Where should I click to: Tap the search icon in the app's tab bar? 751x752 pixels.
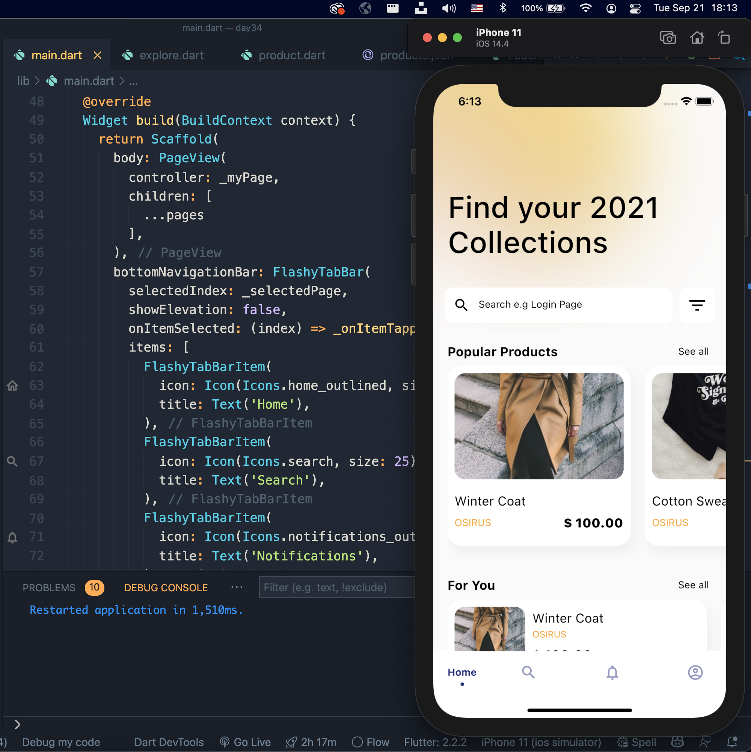528,672
